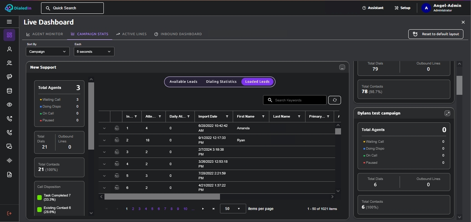The width and height of the screenshot is (471, 222).
Task: Open the Assistant help link
Action: click(x=373, y=8)
